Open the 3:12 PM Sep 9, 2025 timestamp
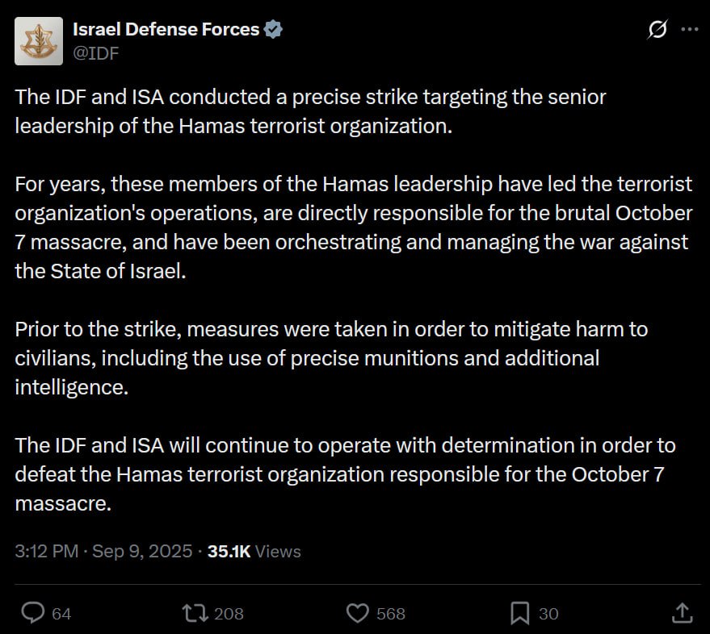 (x=103, y=551)
